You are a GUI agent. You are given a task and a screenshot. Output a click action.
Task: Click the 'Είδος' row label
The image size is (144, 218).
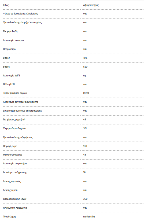(6, 5)
